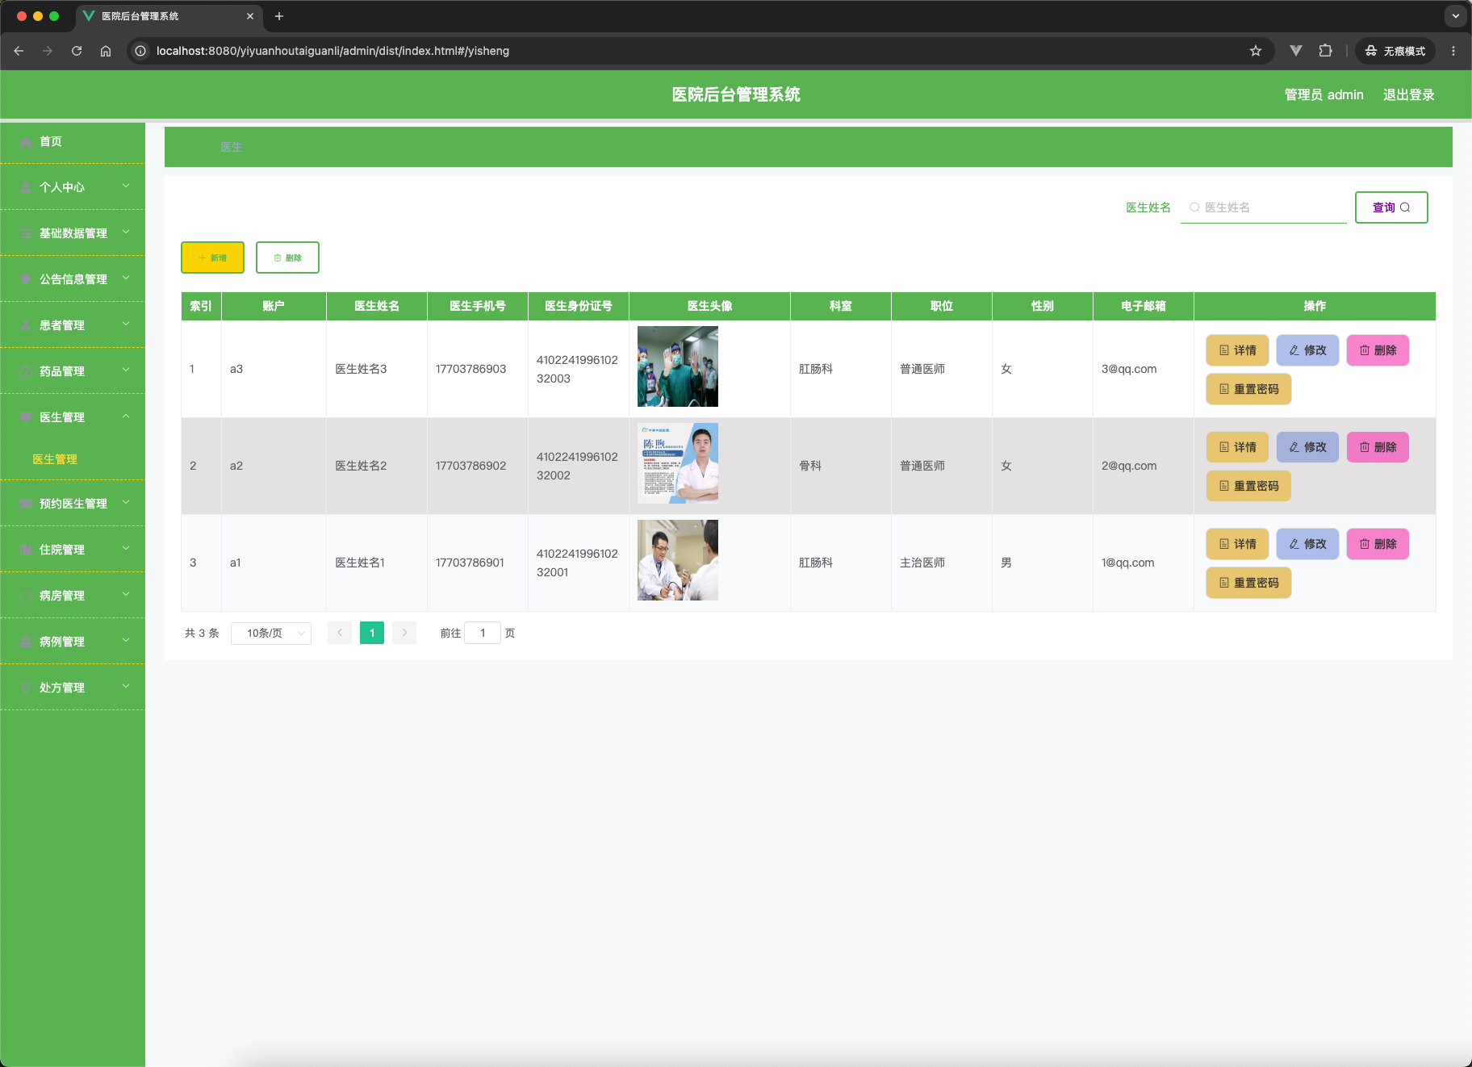The image size is (1472, 1067).
Task: Expand the 病例管理 menu chevron
Action: click(x=126, y=641)
